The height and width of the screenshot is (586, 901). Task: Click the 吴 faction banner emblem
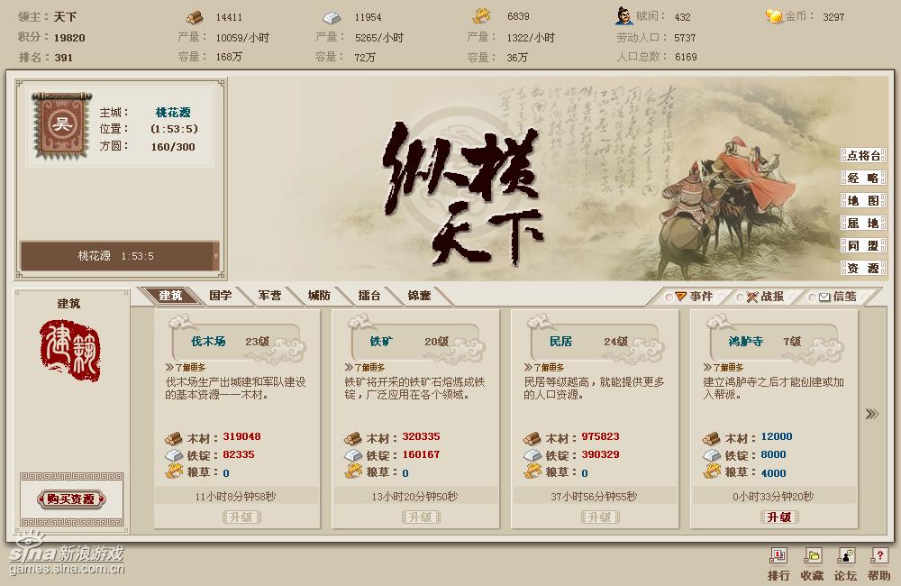[x=61, y=124]
